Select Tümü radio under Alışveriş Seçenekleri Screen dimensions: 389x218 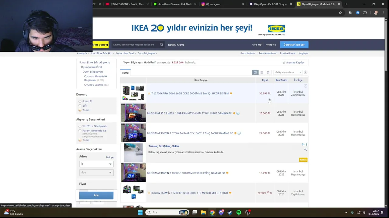point(80,140)
